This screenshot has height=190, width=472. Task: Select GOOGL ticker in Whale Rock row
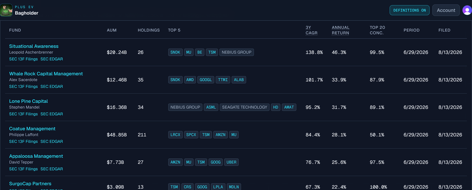coord(206,80)
